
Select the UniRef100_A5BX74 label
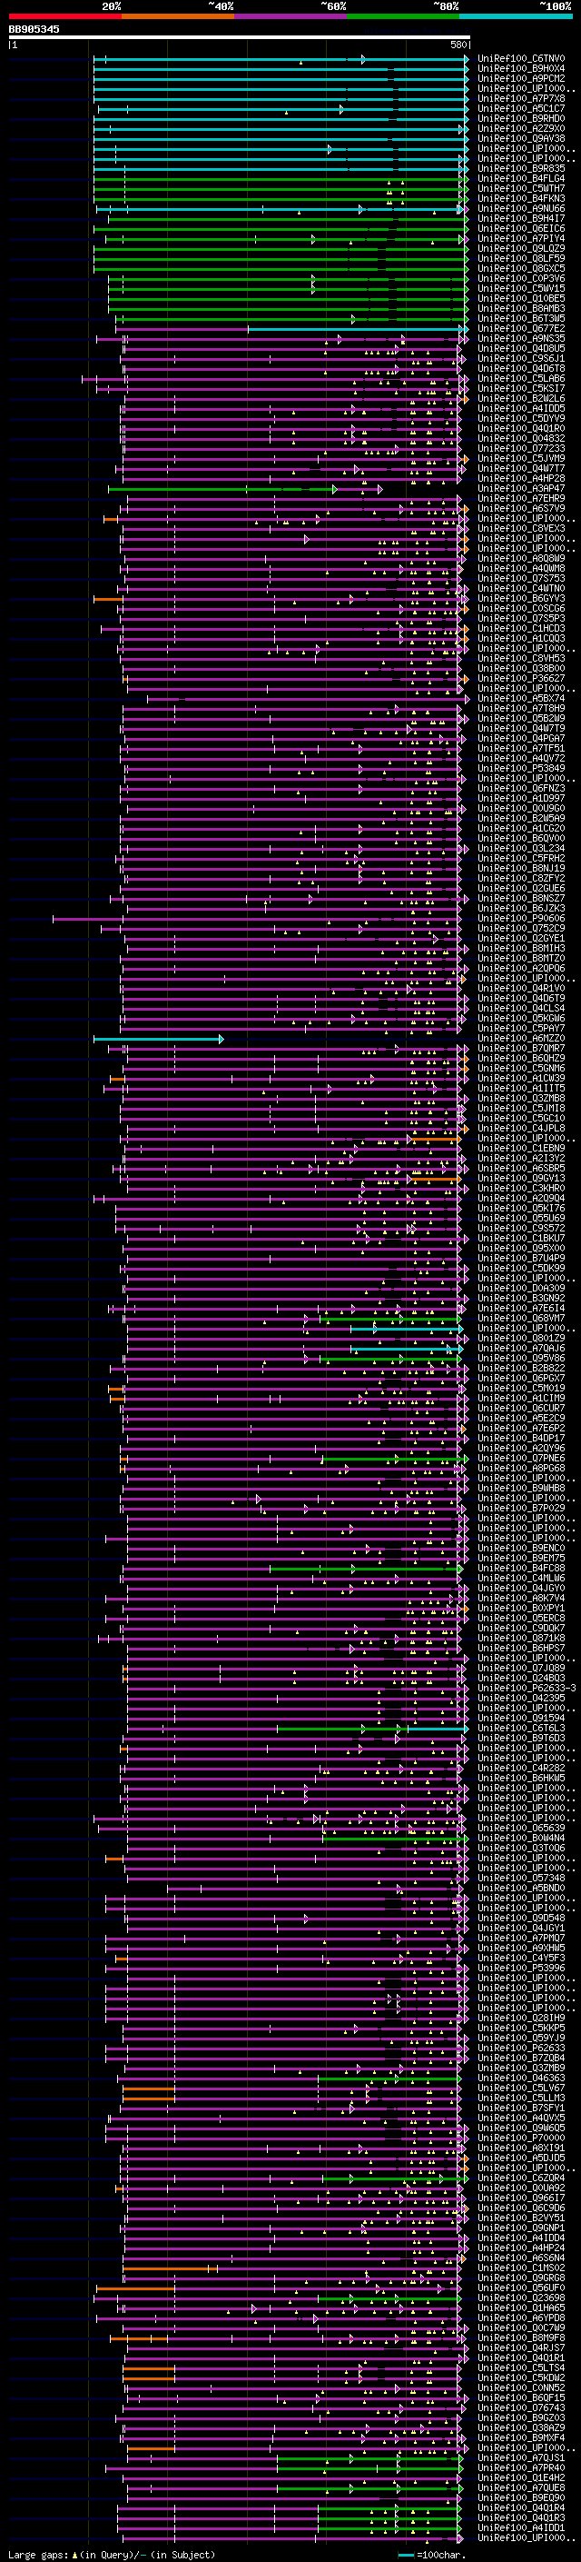521,698
